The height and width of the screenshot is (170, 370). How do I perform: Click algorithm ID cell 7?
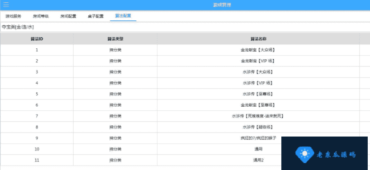(37, 116)
